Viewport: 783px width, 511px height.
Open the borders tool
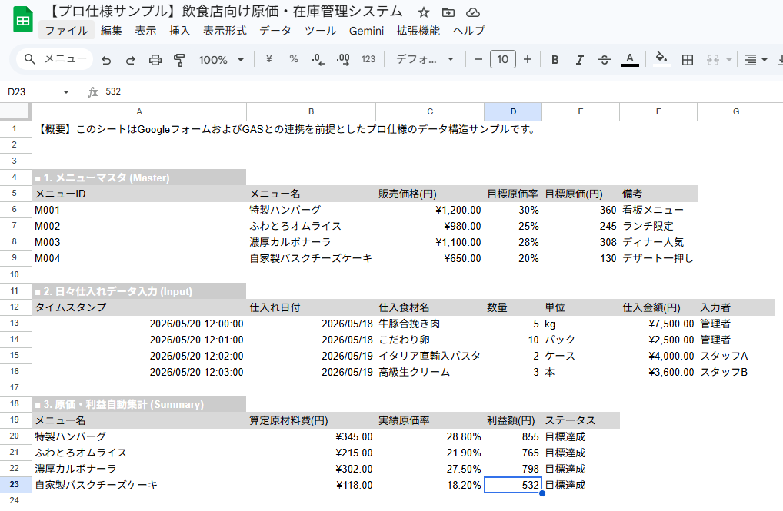coord(687,60)
